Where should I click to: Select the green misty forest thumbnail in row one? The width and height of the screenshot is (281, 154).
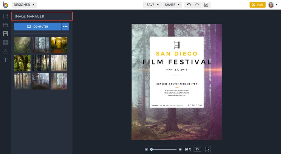click(22, 45)
